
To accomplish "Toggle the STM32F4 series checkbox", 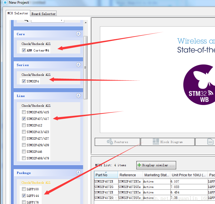I will [24, 81].
